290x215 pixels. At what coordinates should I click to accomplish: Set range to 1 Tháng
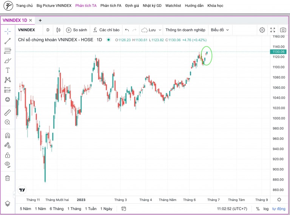coord(74,209)
